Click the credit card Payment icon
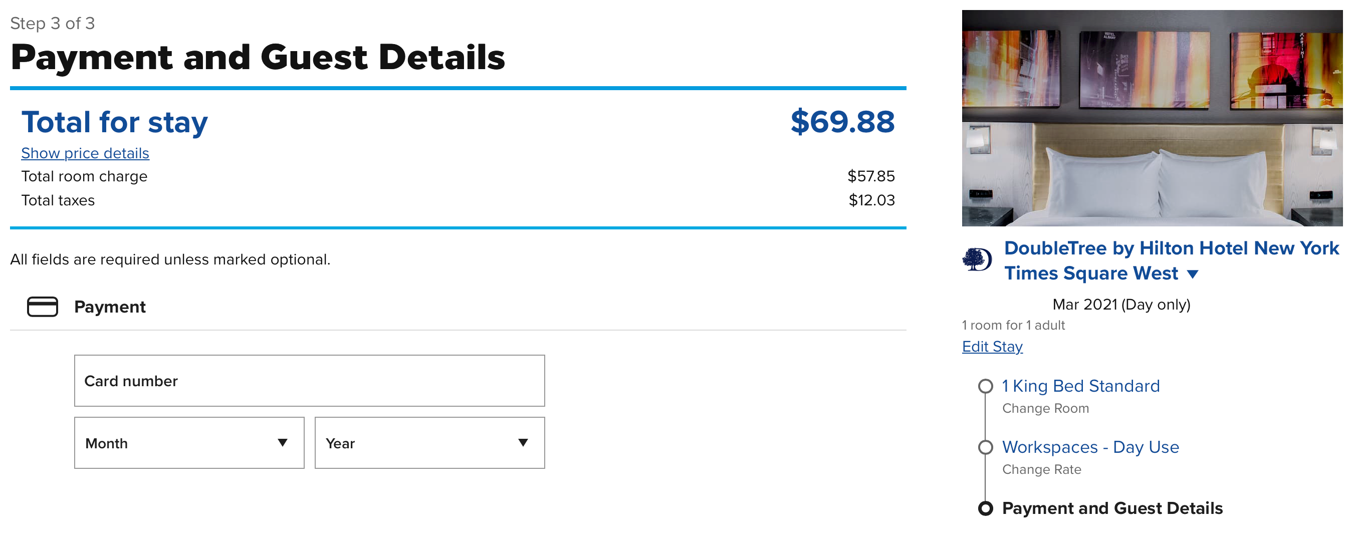This screenshot has height=557, width=1351. (x=44, y=307)
